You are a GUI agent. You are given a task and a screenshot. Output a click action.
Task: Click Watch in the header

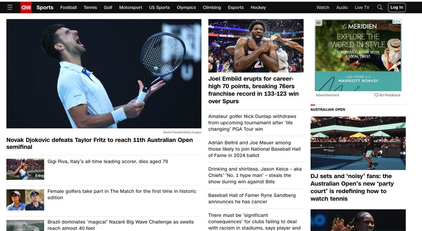click(323, 7)
